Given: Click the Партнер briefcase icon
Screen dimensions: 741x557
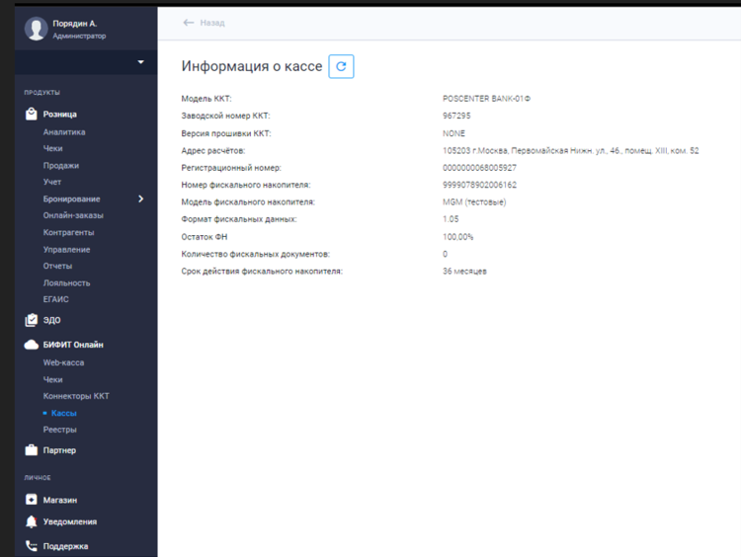Looking at the screenshot, I should pyautogui.click(x=32, y=450).
